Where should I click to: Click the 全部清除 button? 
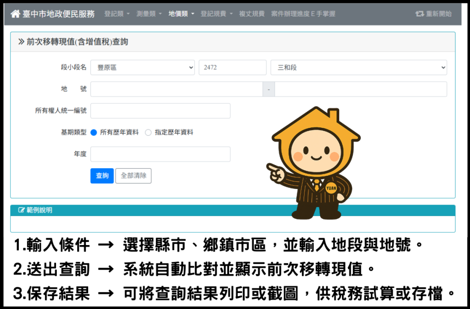tap(133, 176)
